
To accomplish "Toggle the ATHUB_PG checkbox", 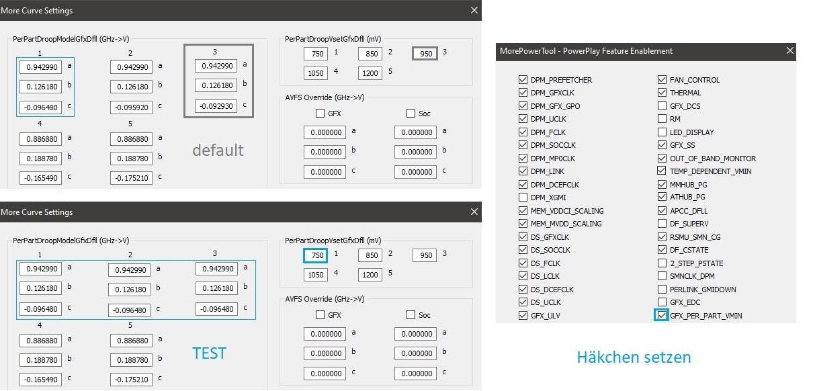I will [x=662, y=198].
